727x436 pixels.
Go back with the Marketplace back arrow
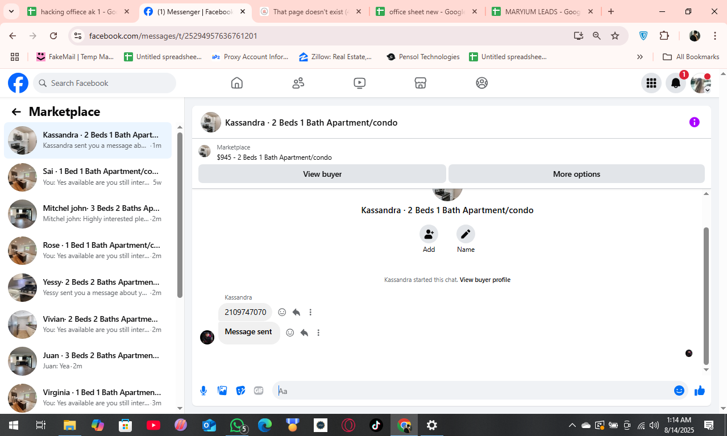[16, 112]
